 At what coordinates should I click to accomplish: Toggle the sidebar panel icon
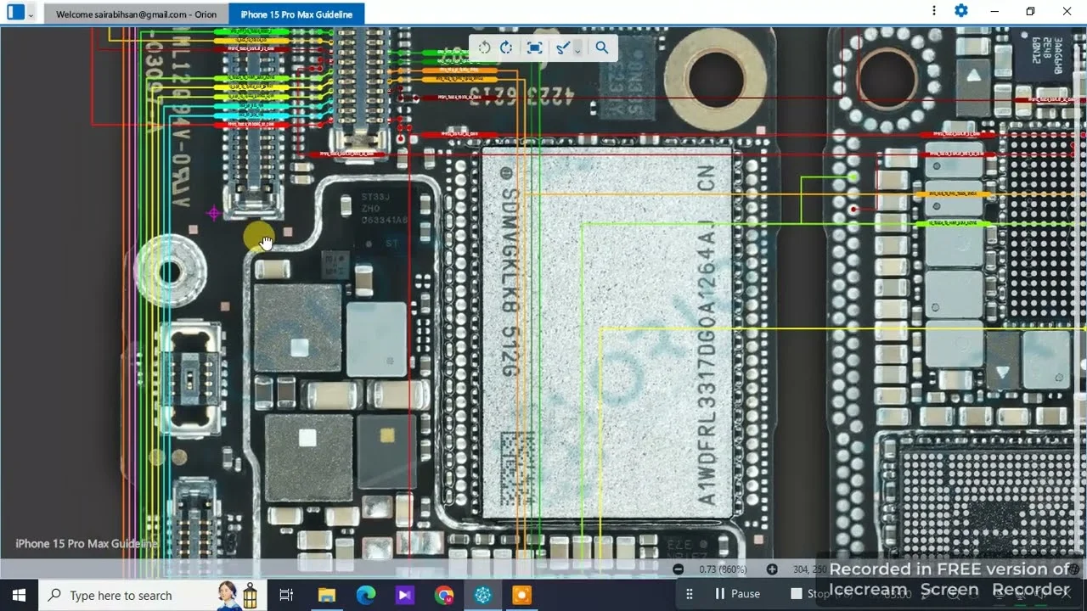15,12
